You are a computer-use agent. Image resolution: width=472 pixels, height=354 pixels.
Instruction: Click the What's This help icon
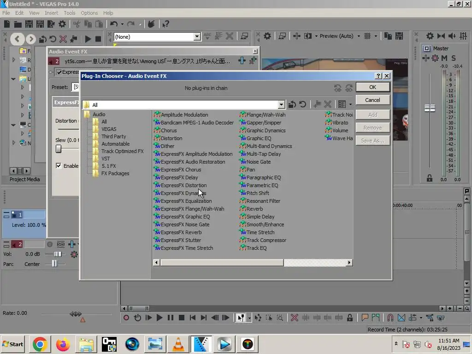click(x=165, y=24)
